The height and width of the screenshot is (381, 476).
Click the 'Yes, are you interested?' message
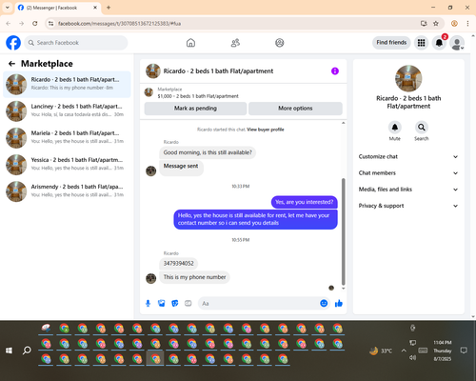click(305, 202)
